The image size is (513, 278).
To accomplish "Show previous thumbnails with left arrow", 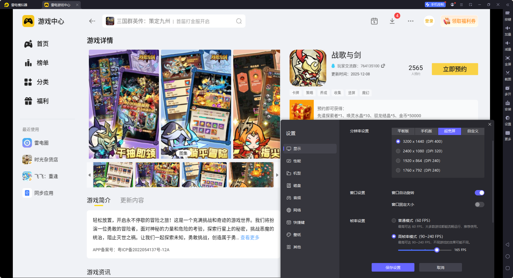I will 90,175.
